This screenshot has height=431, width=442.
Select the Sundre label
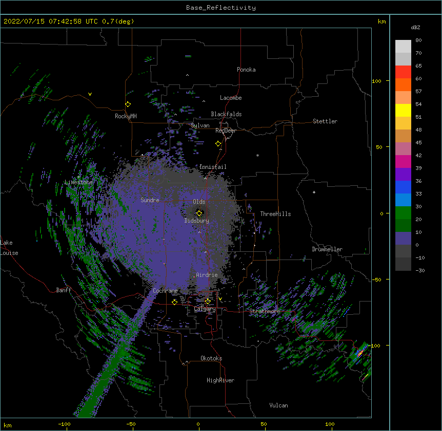point(150,200)
